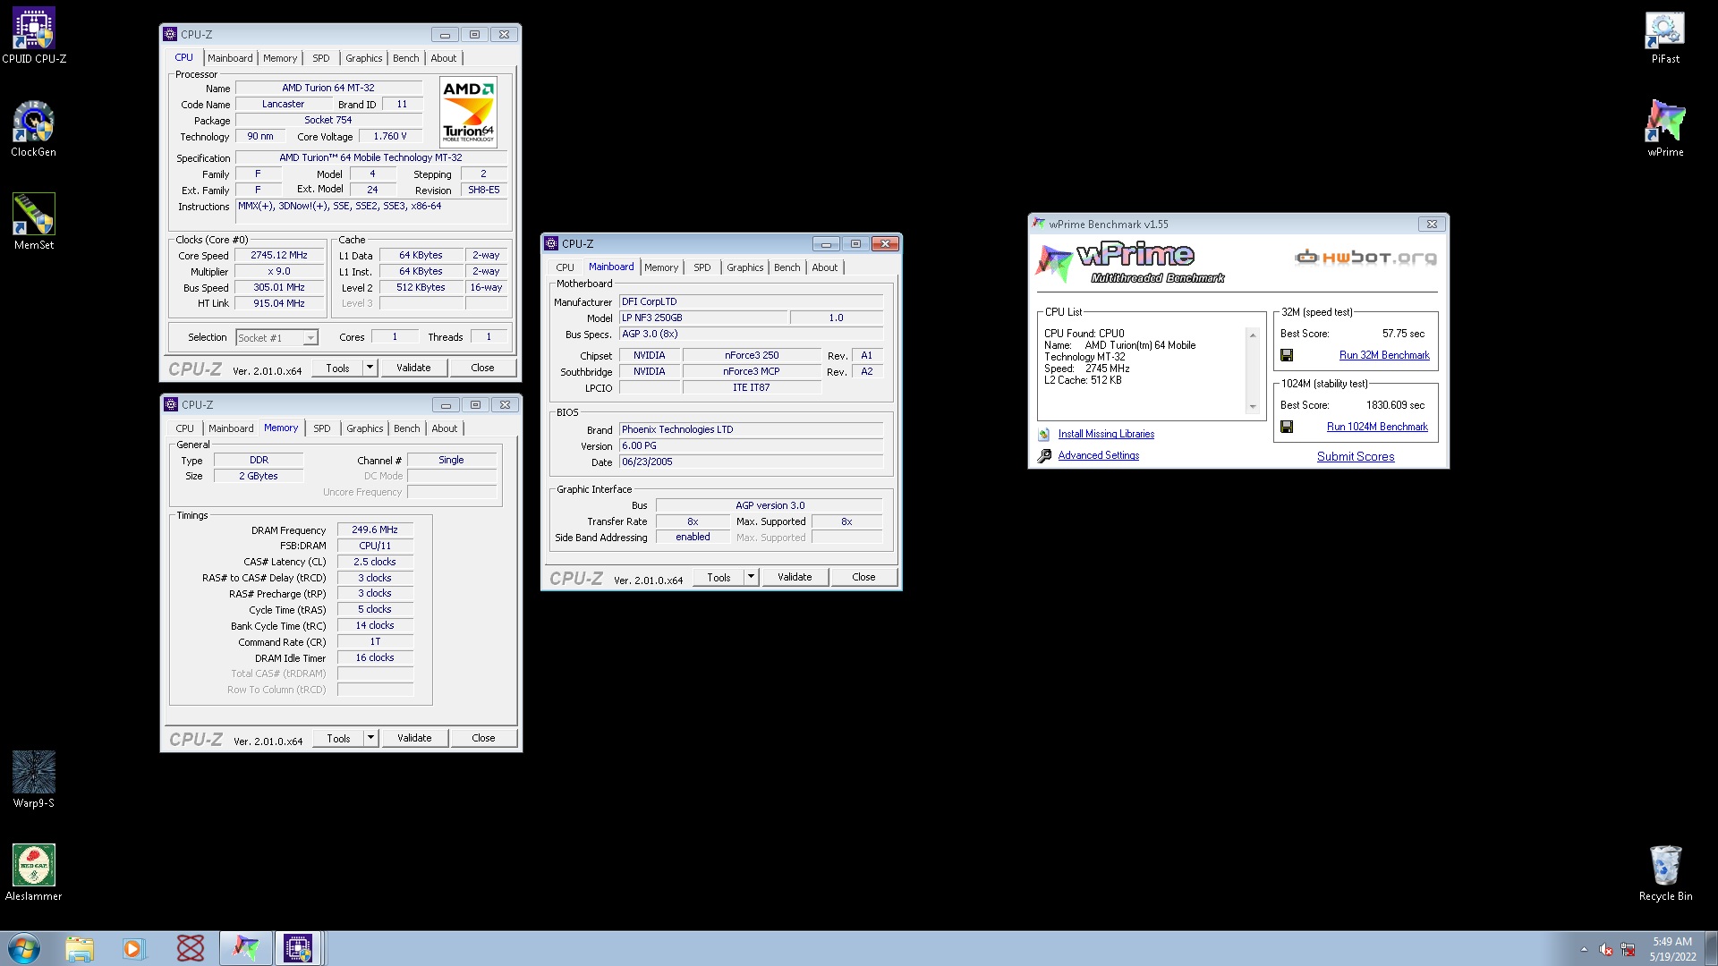
Task: Open the Warp9-S desktop icon
Action: tap(34, 780)
